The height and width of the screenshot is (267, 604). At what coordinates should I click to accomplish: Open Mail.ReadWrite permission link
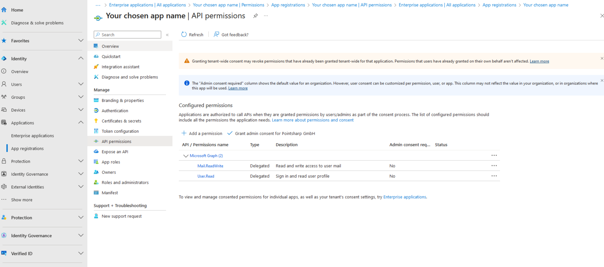[210, 166]
